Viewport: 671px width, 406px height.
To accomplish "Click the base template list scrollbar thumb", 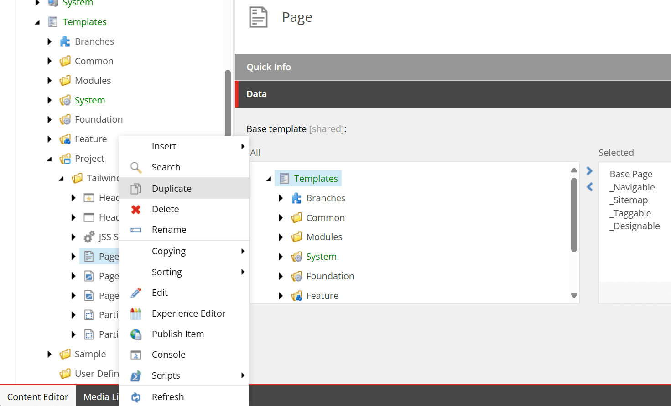I will [x=574, y=214].
